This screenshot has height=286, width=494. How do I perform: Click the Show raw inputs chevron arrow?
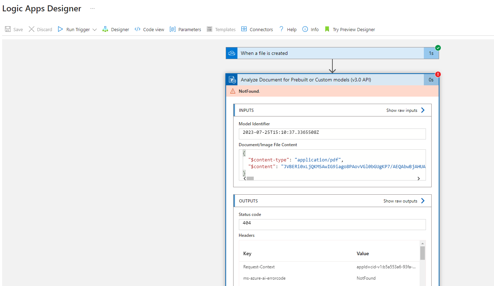point(423,110)
